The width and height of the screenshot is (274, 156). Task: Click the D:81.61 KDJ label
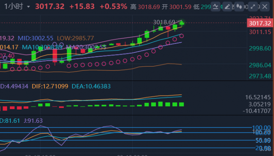(10, 121)
